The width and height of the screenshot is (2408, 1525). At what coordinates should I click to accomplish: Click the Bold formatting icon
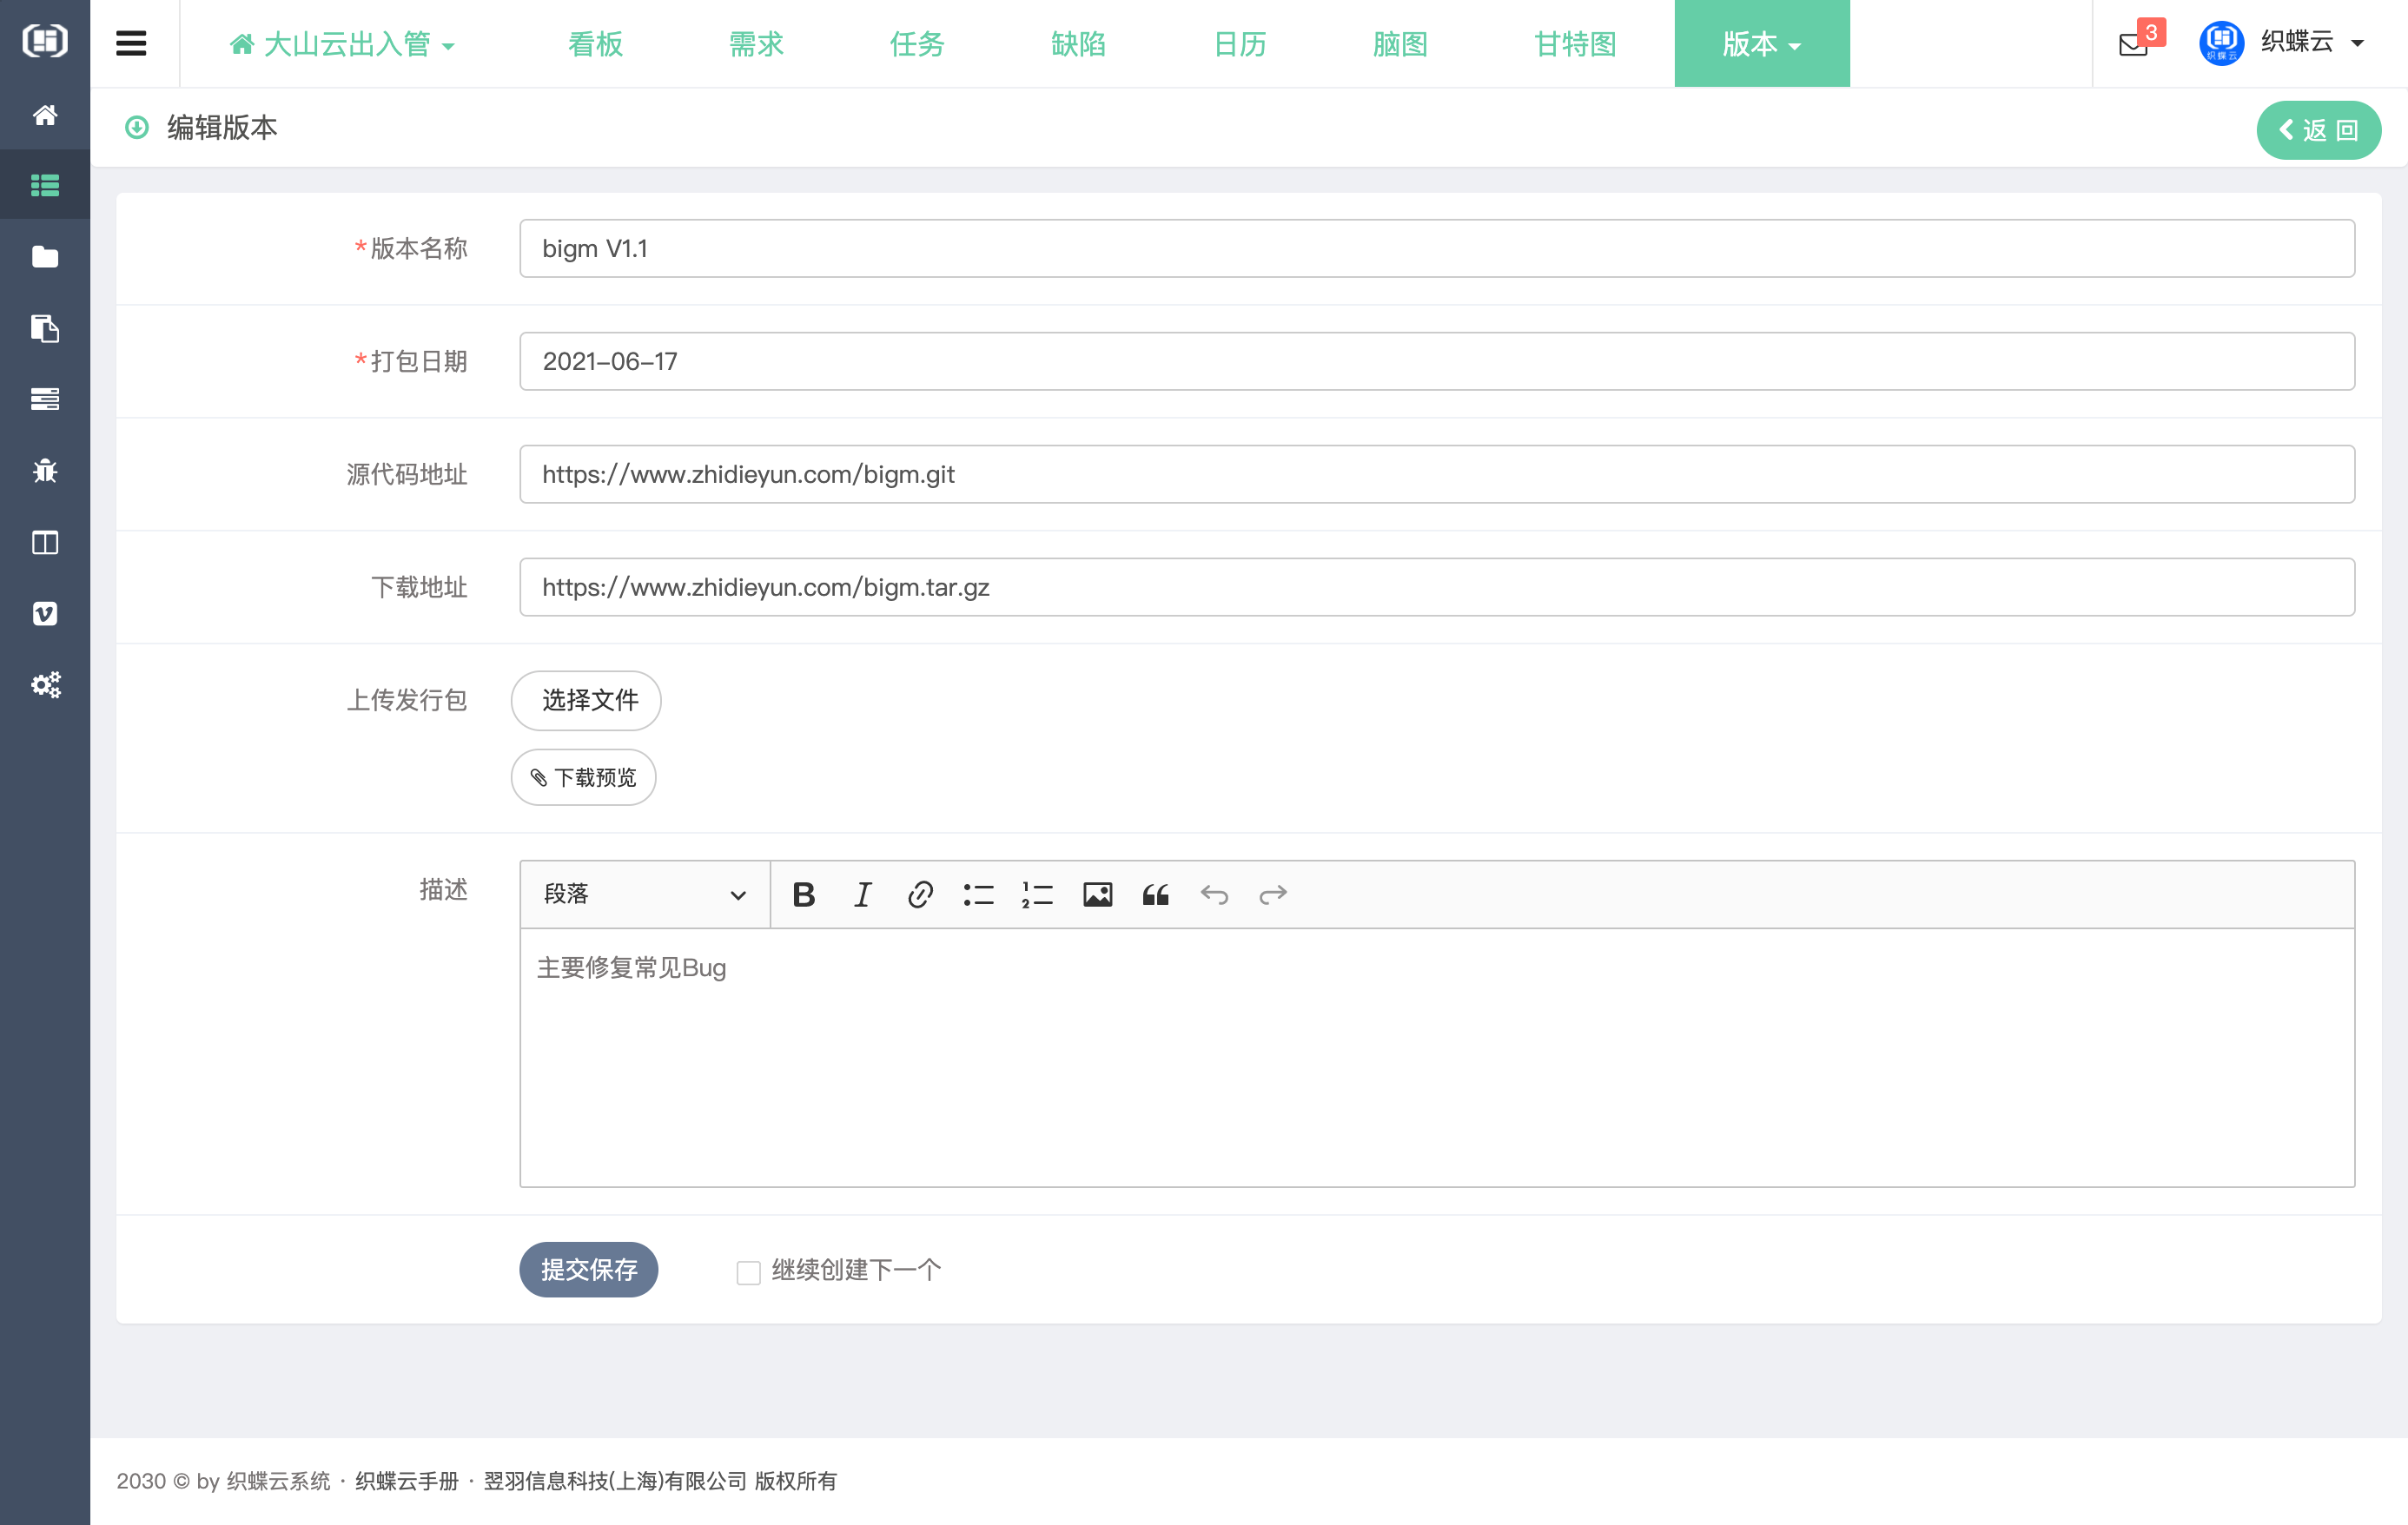(x=803, y=894)
